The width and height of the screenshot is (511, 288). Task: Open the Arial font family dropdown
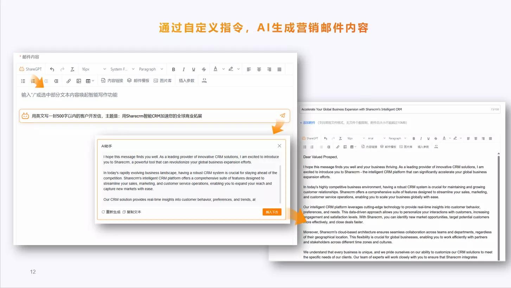tap(377, 139)
